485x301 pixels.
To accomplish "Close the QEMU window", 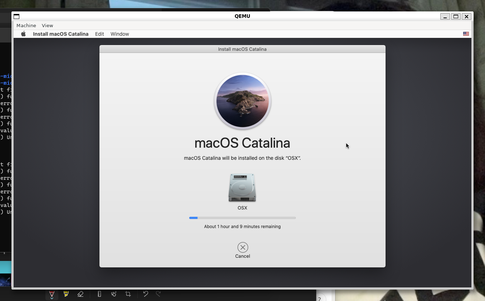I will [466, 16].
